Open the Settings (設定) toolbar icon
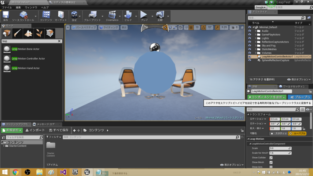This screenshot has height=176, width=313. point(74,16)
